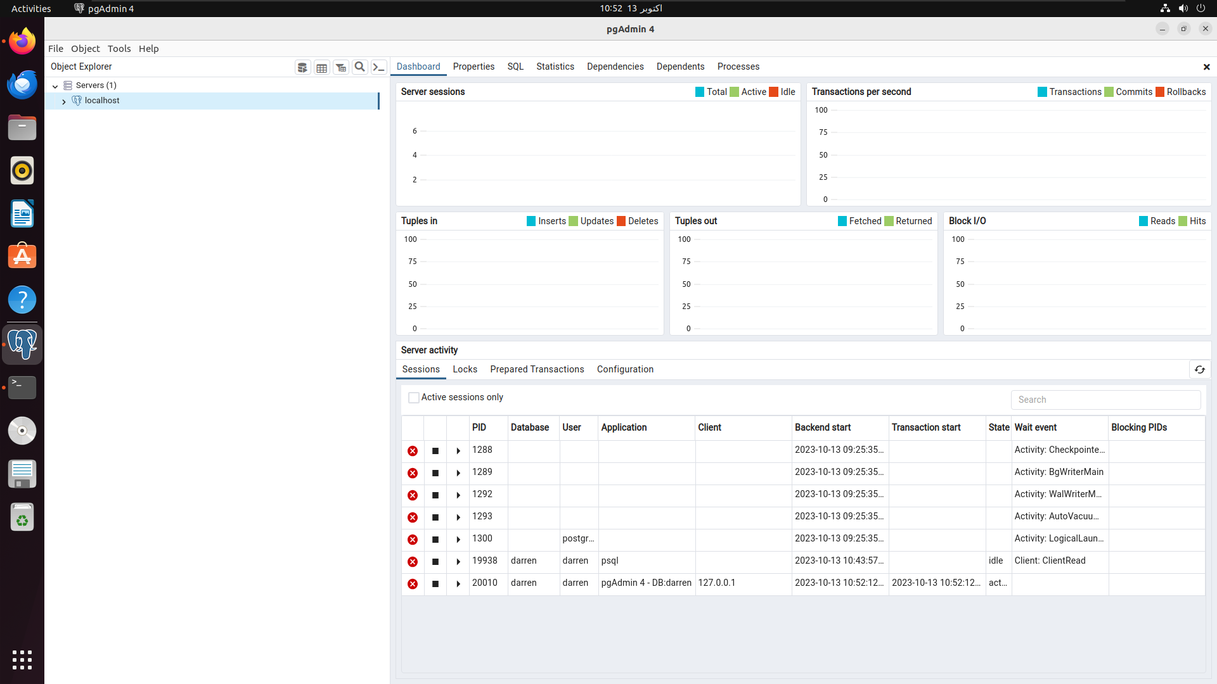Screen dimensions: 1217x684
Task: Click the Activities button in top bar
Action: (31, 8)
